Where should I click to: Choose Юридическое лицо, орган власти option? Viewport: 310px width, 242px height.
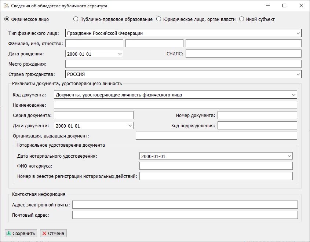pos(159,19)
